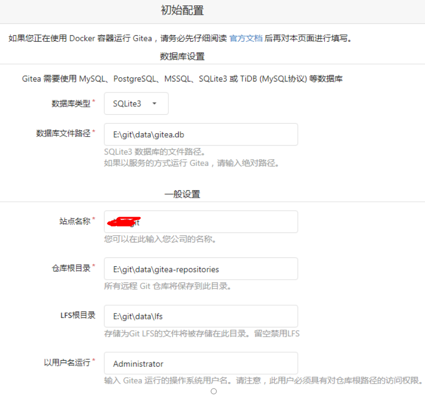Click the 数据库文件路径 field label

point(63,133)
